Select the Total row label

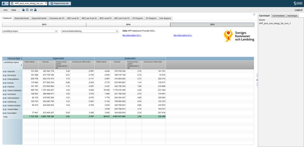[x=12, y=117]
